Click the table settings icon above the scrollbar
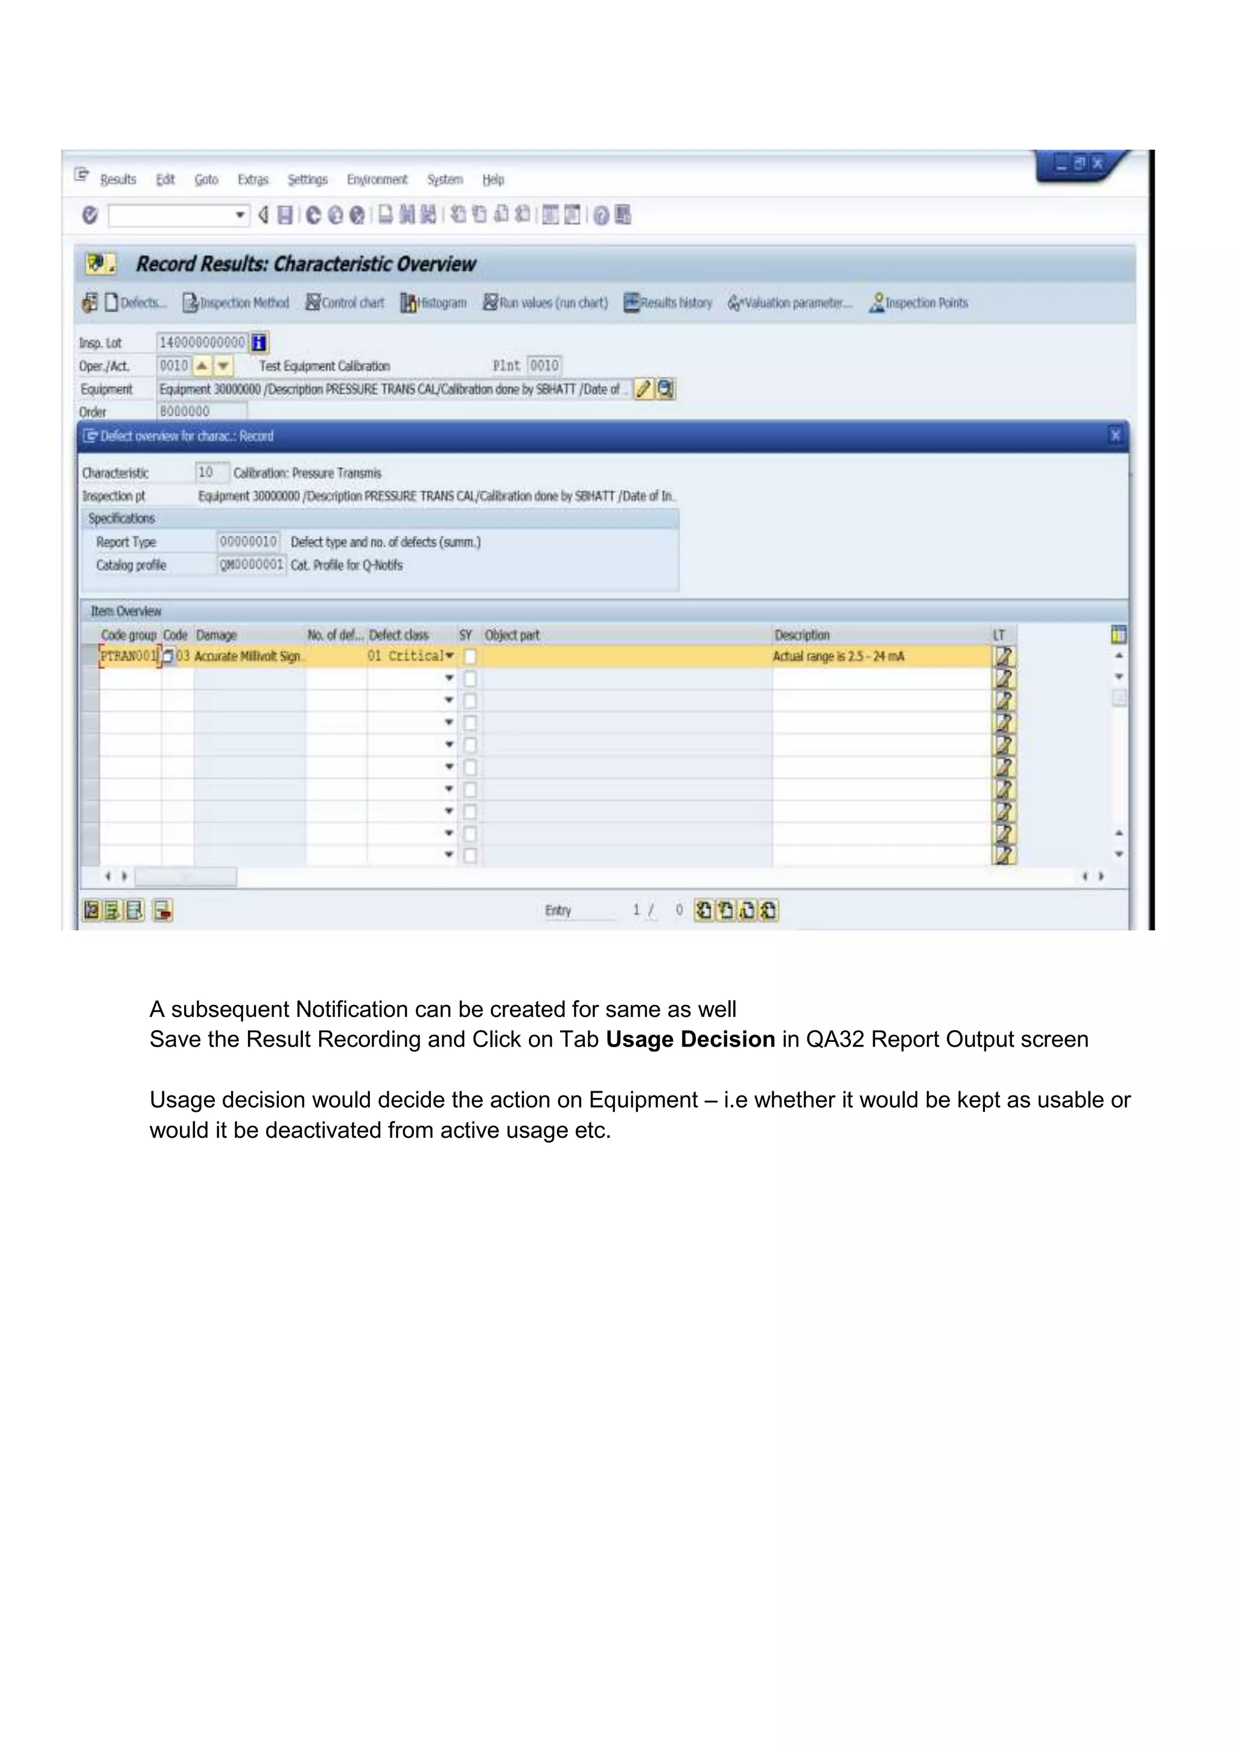 1118,634
